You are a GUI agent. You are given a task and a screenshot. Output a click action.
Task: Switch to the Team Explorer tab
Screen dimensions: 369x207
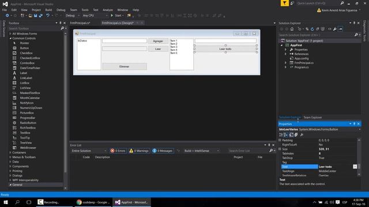[x=312, y=117]
